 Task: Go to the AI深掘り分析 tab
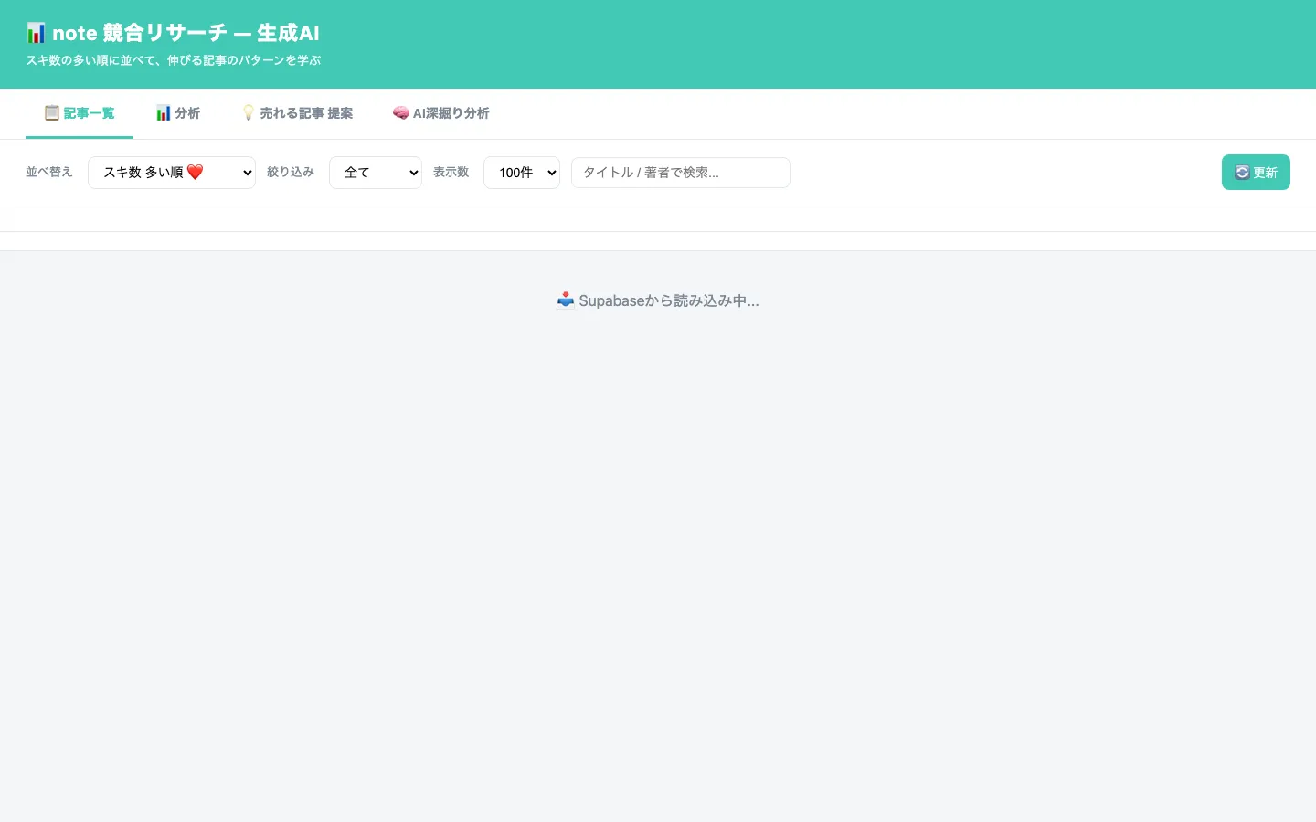click(441, 113)
